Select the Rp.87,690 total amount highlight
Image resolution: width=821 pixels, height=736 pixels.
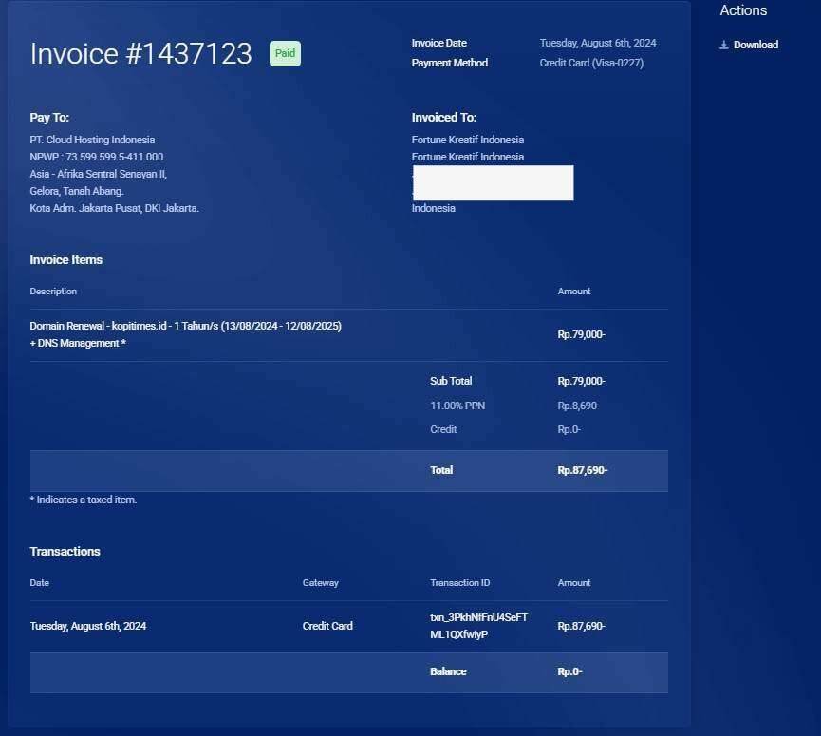coord(579,470)
